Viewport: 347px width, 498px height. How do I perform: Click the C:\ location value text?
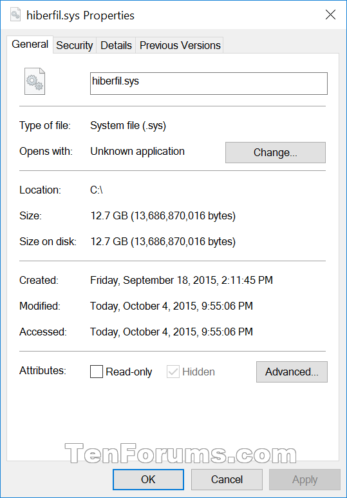tap(97, 190)
